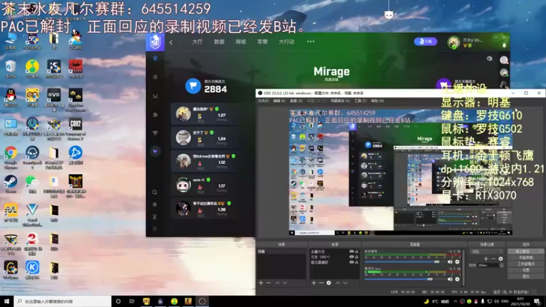546x307 pixels.
Task: Open transition properties gear in OBS
Action: coord(501,259)
